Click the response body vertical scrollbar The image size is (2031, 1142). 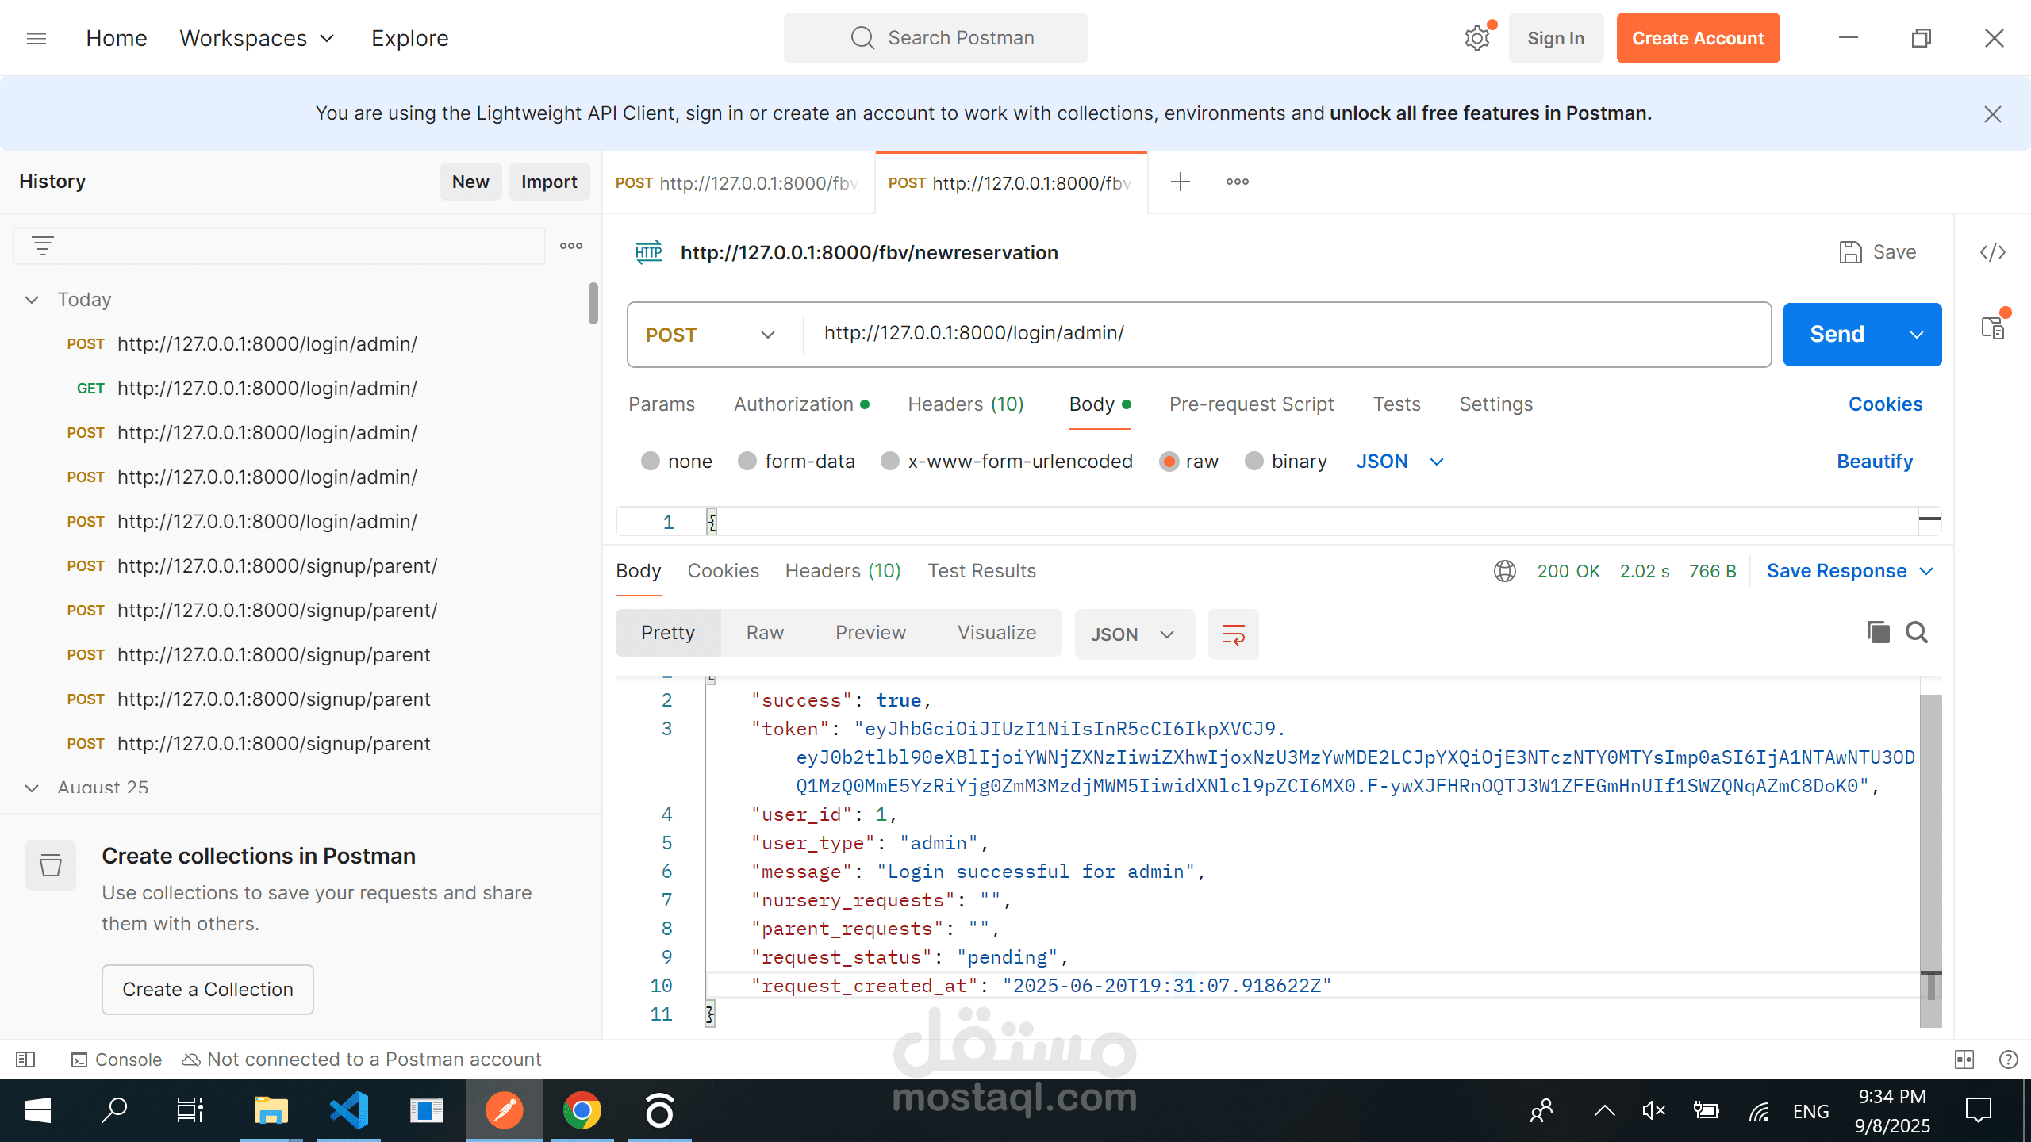click(1930, 860)
